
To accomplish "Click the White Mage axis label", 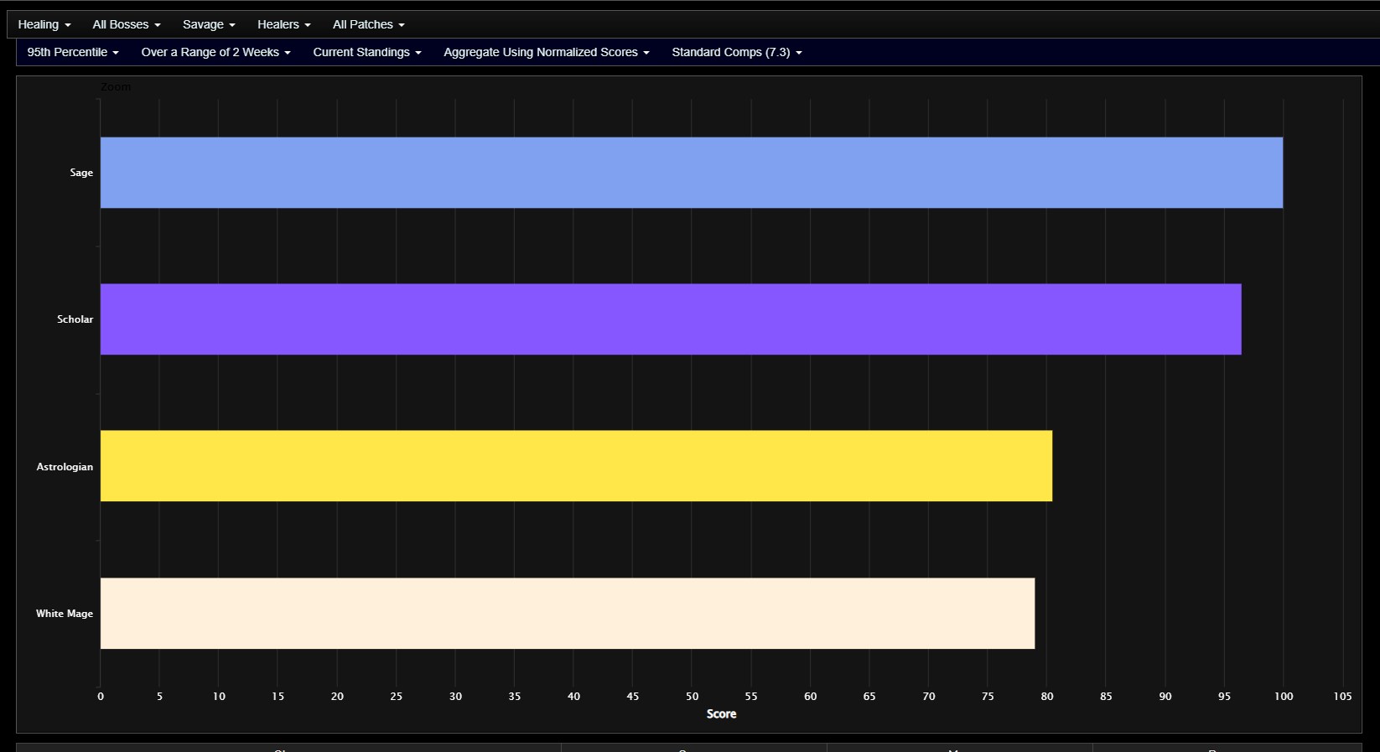I will tap(65, 614).
